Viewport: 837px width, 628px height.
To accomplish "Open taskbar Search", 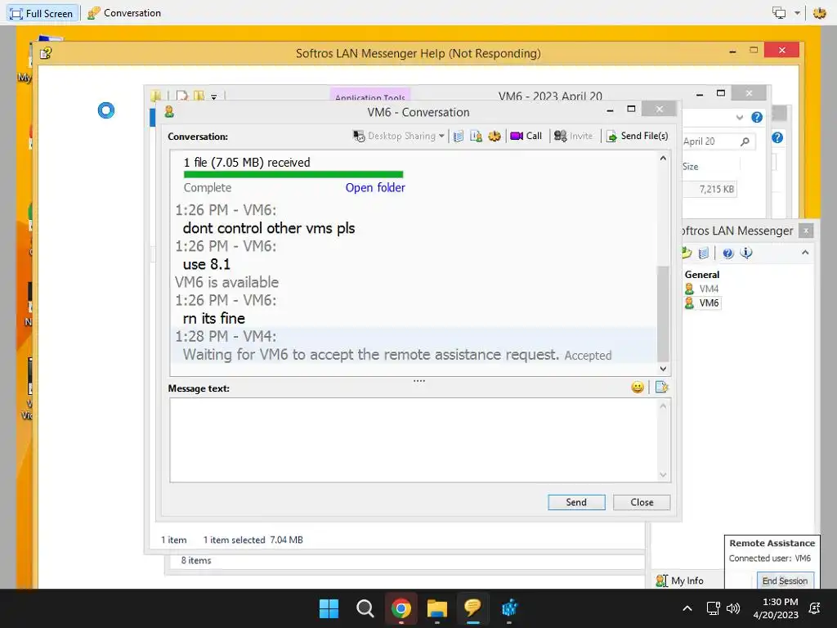I will (365, 608).
